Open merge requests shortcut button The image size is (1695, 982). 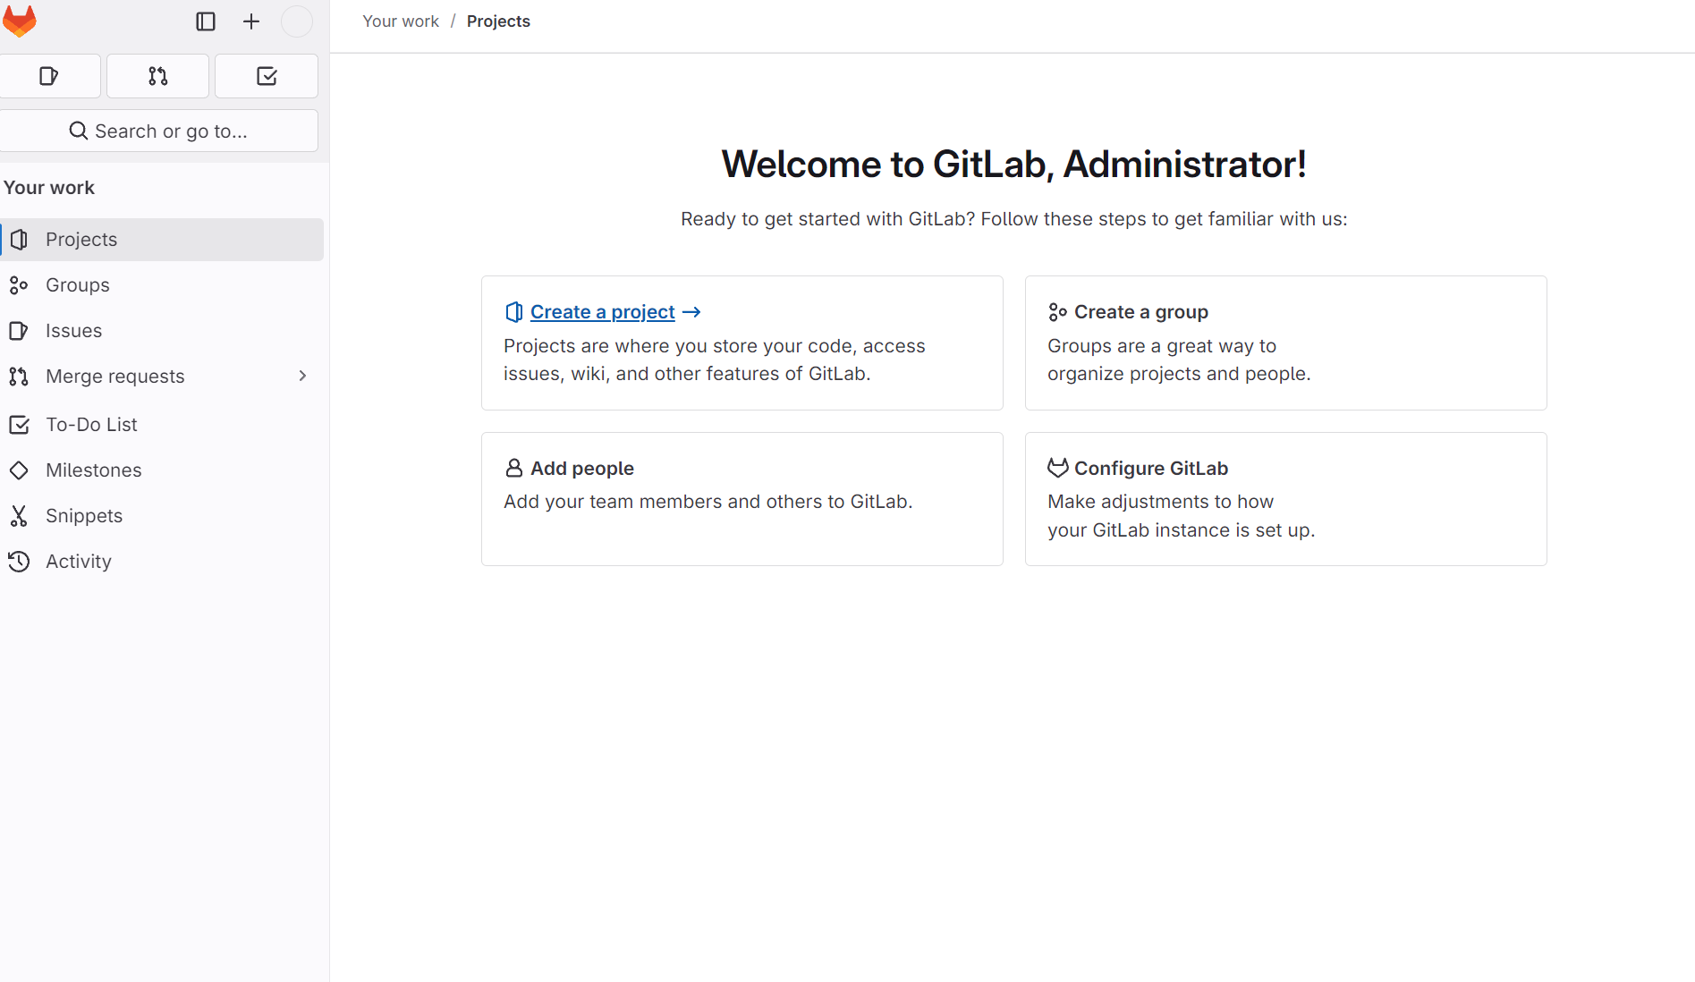point(158,76)
